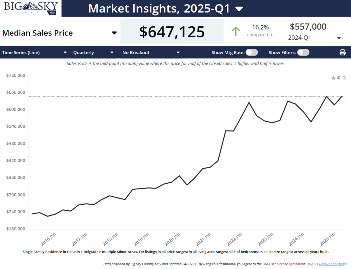This screenshot has height=269, width=351.
Task: Click the $240,000 y-axis label
Action: 16,212
